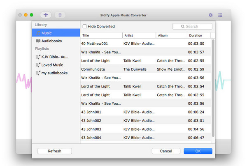The image size is (247, 166).
Task: Select the 43 John001 track
Action: (146, 112)
